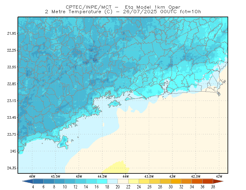Screen dimensions: 246x190
Task: Click the dark red right arrow of colorbar
Action: 218,181
